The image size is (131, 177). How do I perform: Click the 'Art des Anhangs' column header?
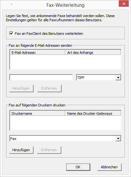pyautogui.click(x=93, y=52)
